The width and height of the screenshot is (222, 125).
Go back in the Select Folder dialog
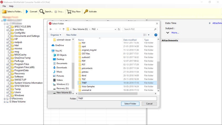click(x=51, y=29)
